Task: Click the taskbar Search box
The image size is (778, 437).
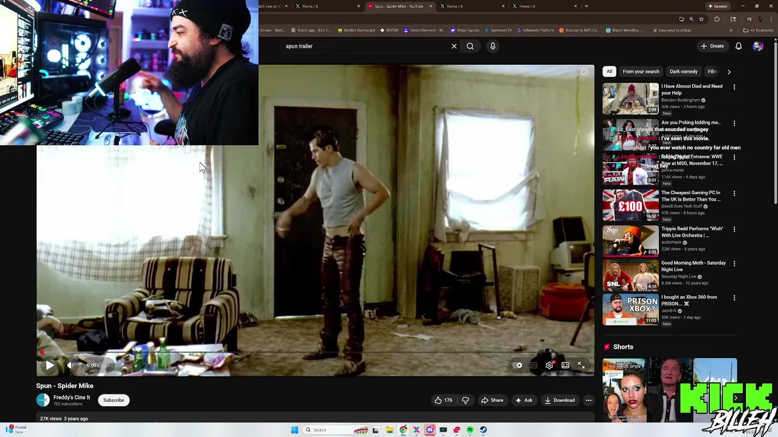Action: 336,430
